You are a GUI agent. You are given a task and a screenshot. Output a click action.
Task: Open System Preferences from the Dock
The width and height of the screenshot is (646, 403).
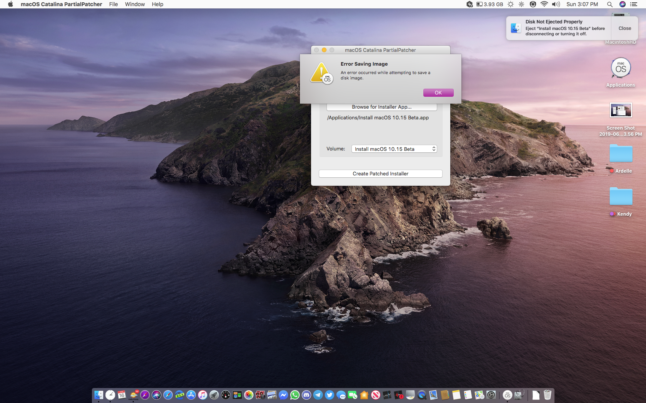click(491, 395)
